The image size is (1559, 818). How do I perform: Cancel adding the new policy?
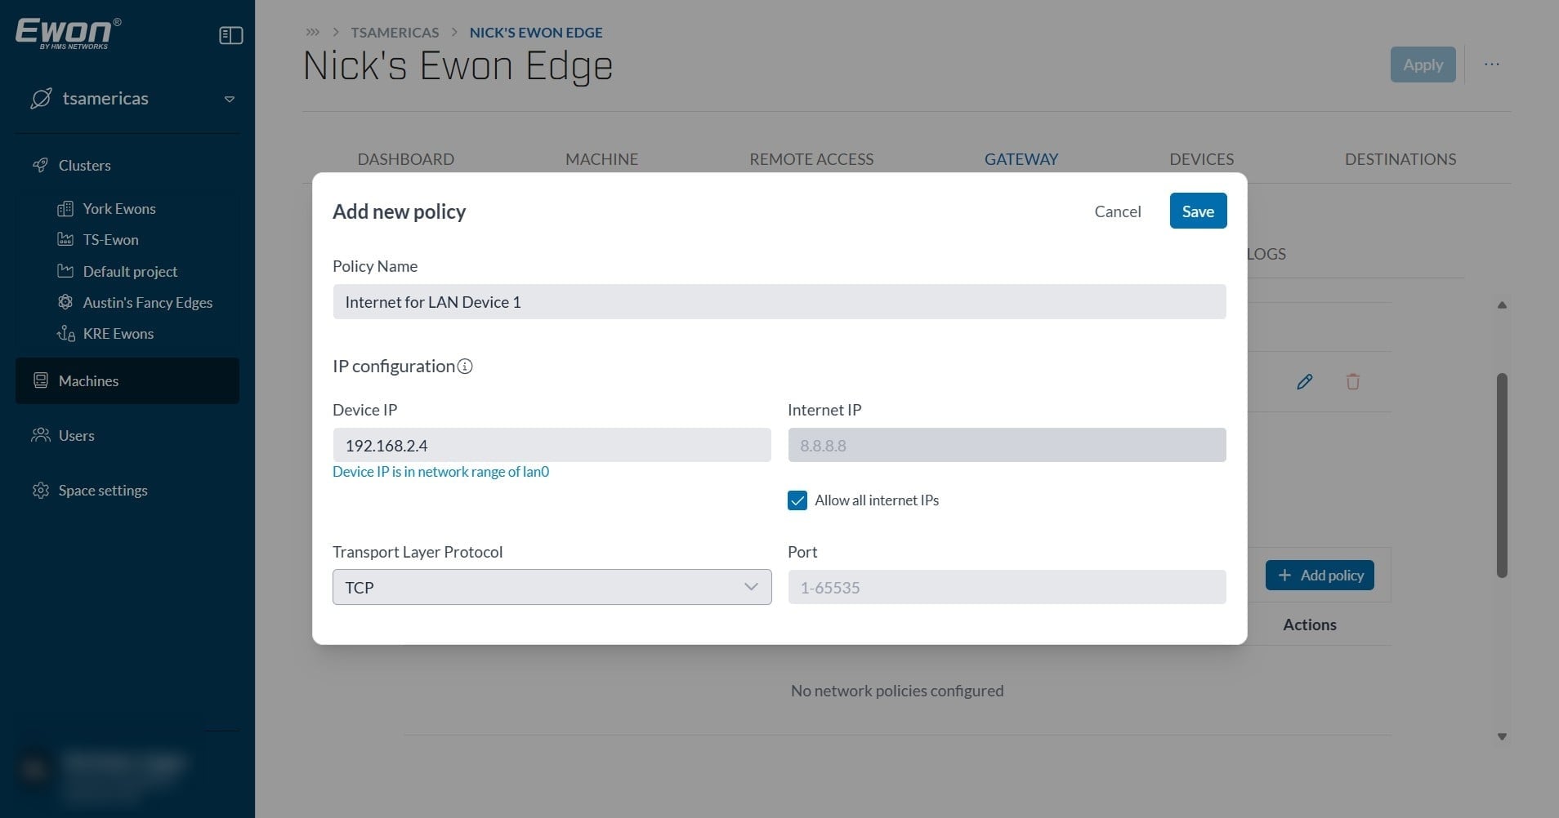(x=1117, y=211)
